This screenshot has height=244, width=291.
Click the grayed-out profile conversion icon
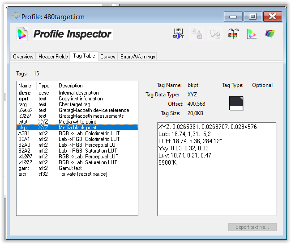click(197, 34)
